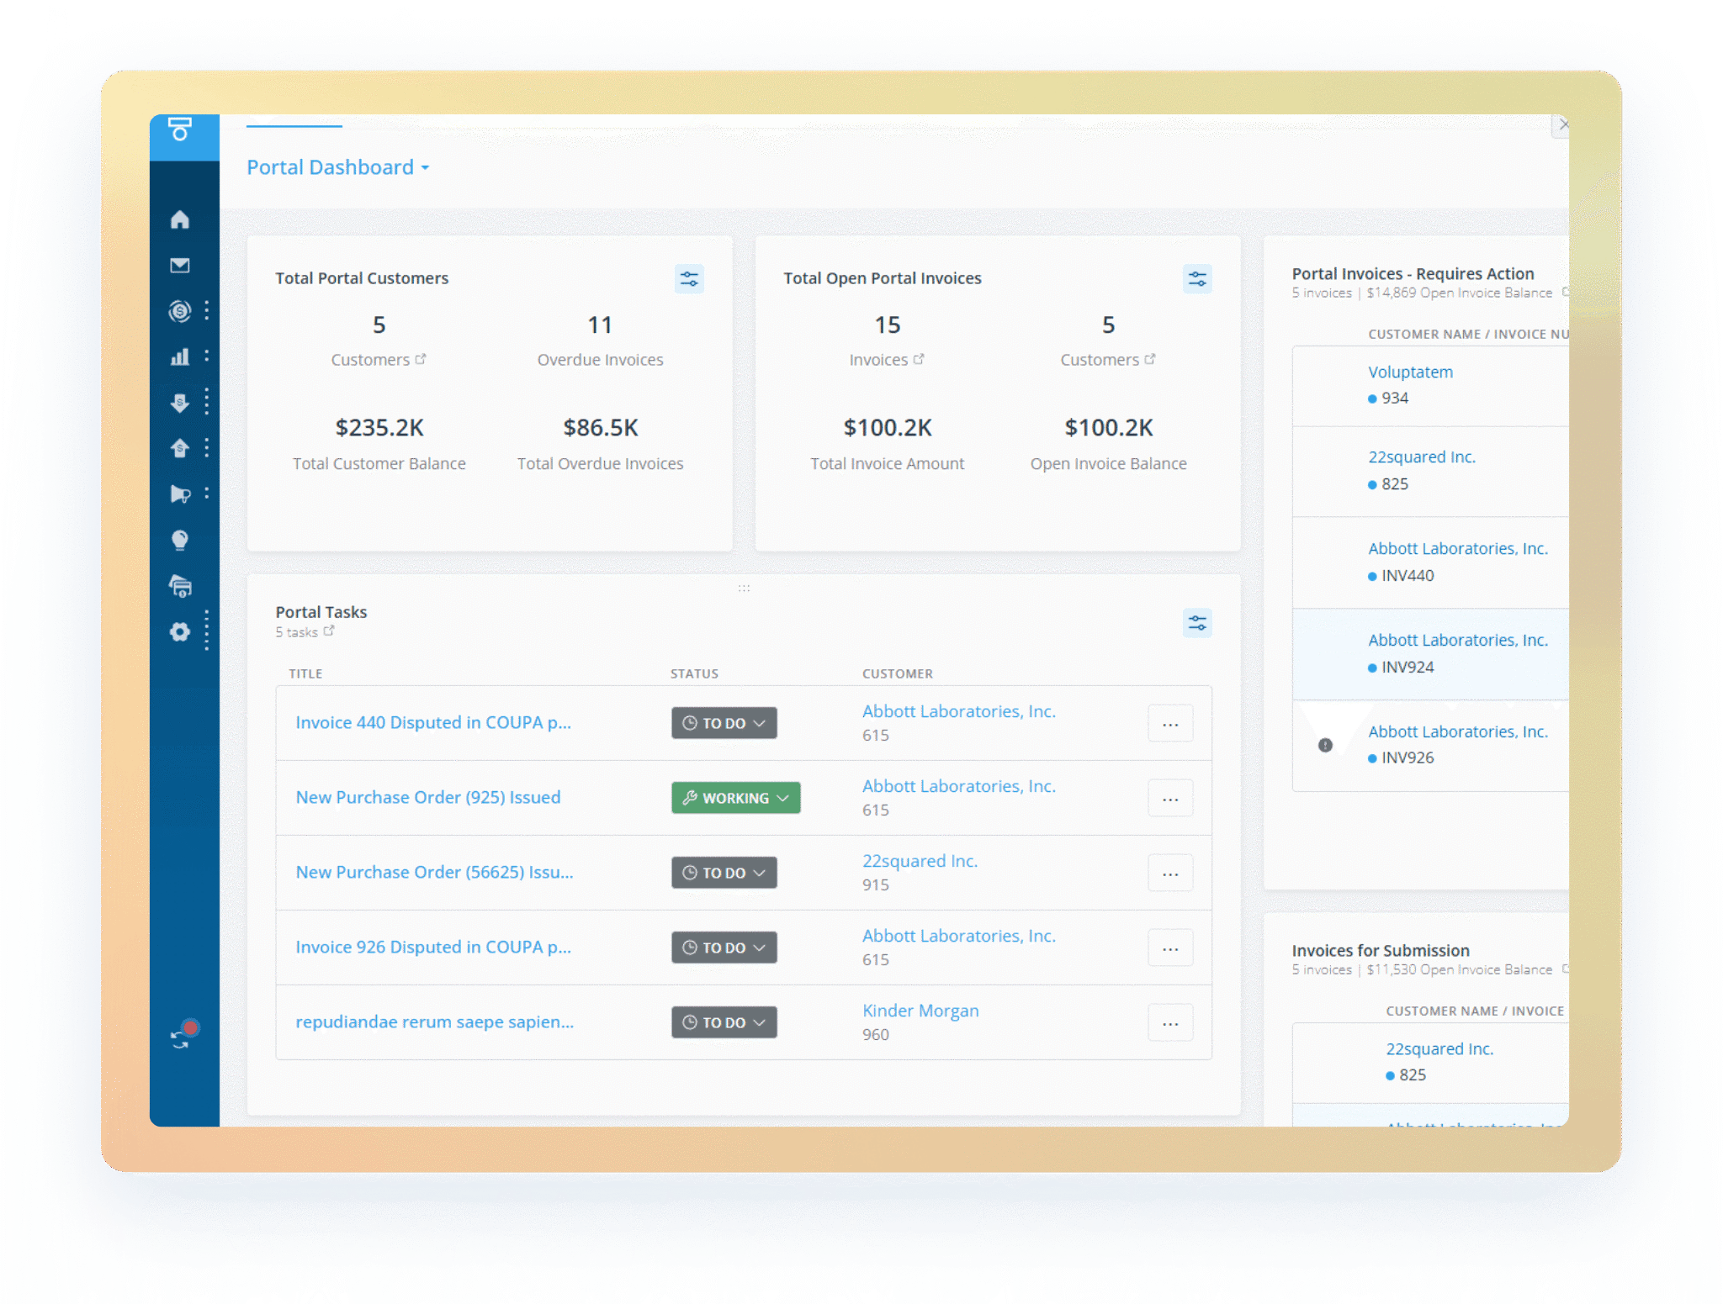The height and width of the screenshot is (1304, 1723).
Task: Open WORKING status dropdown for Purchase Order 925
Action: tap(735, 798)
